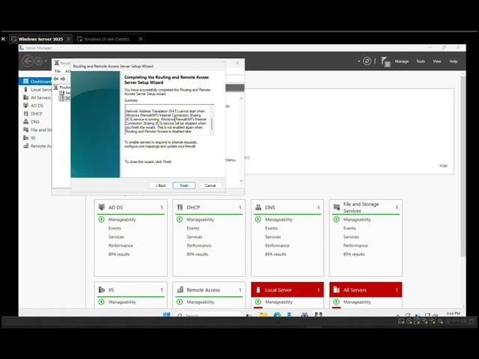Click the 4:44 PM taskbar clock
Image resolution: width=479 pixels, height=359 pixels.
tap(453, 313)
